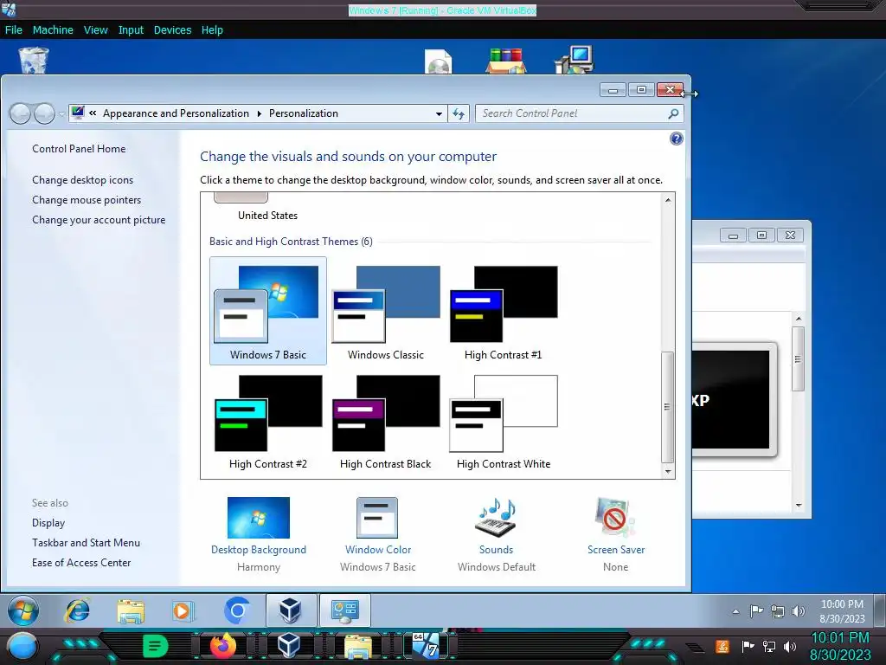The image size is (886, 665).
Task: Click the Windows 7 VM host taskbar icon
Action: coord(426,646)
